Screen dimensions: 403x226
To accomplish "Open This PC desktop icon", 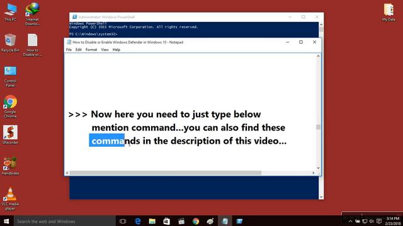I will click(10, 13).
